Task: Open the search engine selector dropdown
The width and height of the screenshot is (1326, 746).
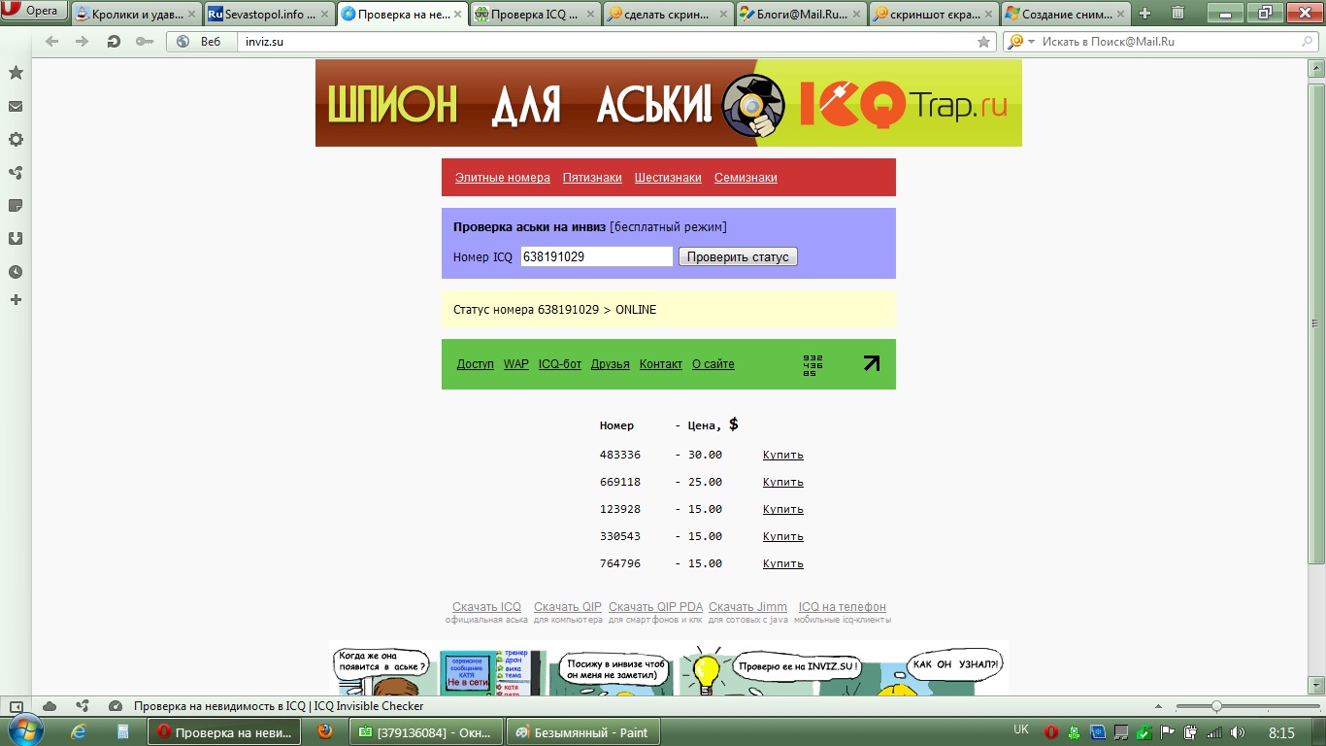Action: (x=1022, y=42)
